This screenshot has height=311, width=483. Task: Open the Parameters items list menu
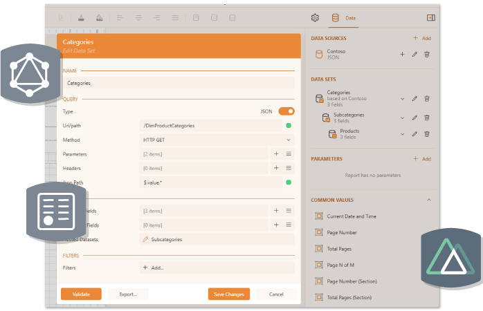tap(289, 154)
